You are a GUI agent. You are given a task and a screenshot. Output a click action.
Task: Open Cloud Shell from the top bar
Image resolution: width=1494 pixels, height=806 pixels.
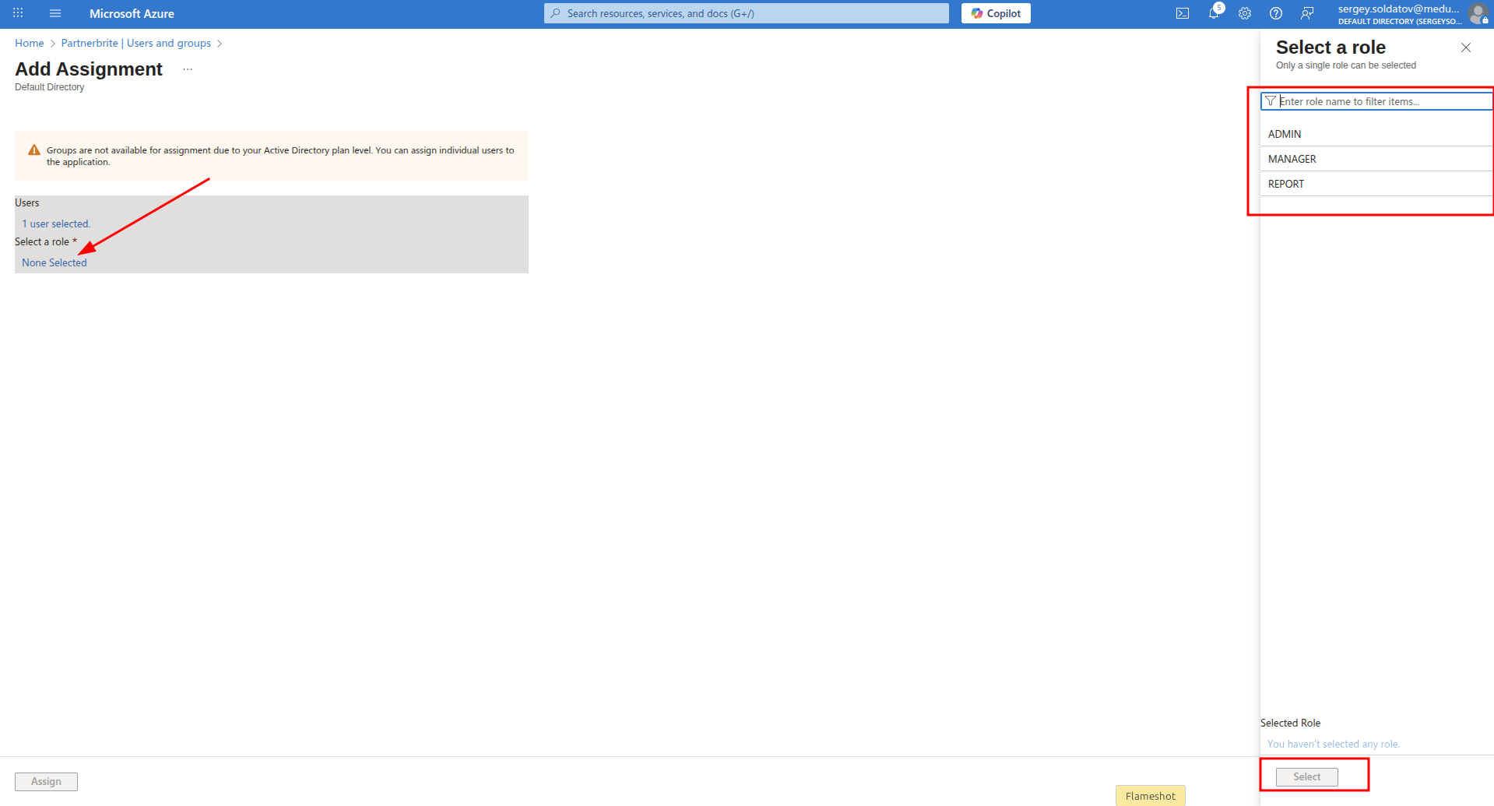[x=1183, y=13]
